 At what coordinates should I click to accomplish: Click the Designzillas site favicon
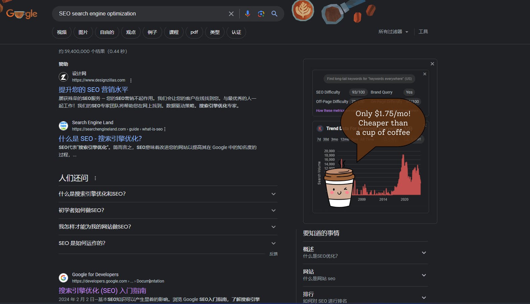tap(63, 77)
